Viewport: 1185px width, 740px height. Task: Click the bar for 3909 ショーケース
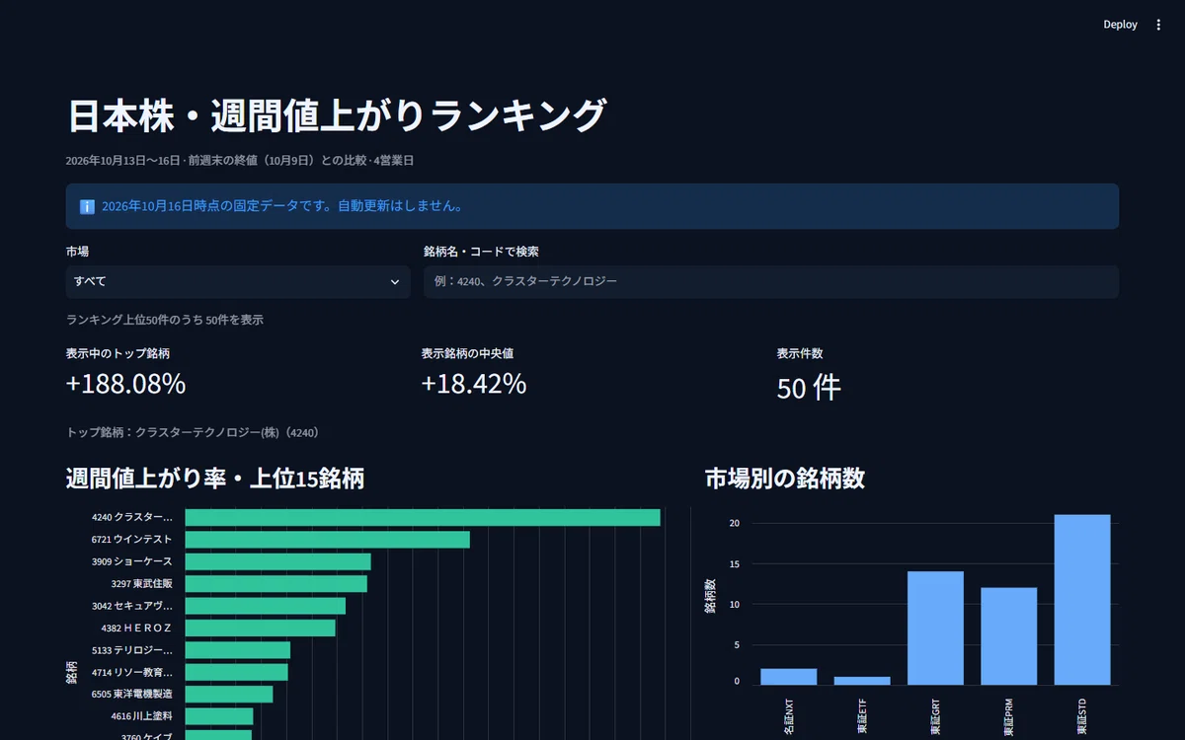coord(278,561)
